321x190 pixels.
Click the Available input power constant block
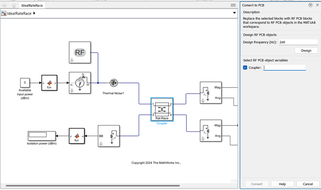(x=25, y=83)
